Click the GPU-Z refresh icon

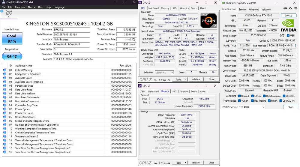tap(290, 8)
